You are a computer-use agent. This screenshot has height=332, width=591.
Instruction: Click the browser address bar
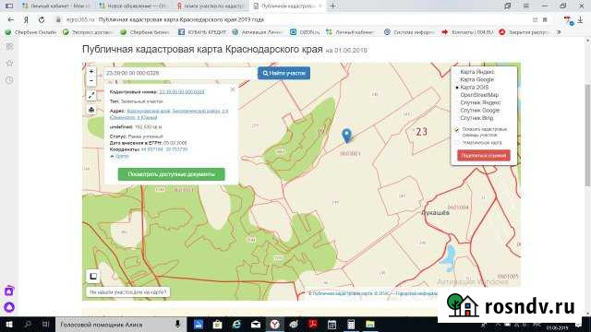[294, 19]
